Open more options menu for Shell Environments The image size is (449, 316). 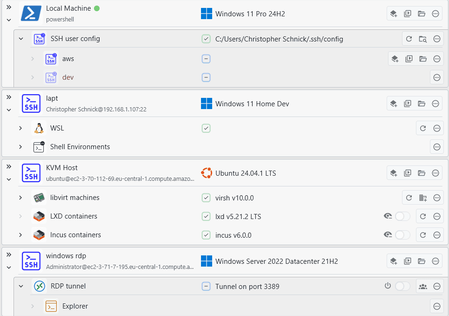coord(437,147)
